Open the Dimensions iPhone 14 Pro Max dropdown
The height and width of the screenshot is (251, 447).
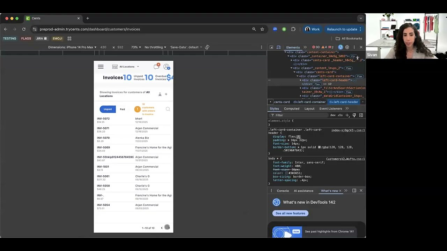pos(72,47)
